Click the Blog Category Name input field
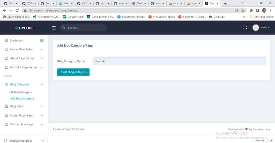Screen dimensions: 275x143 click(x=179, y=61)
